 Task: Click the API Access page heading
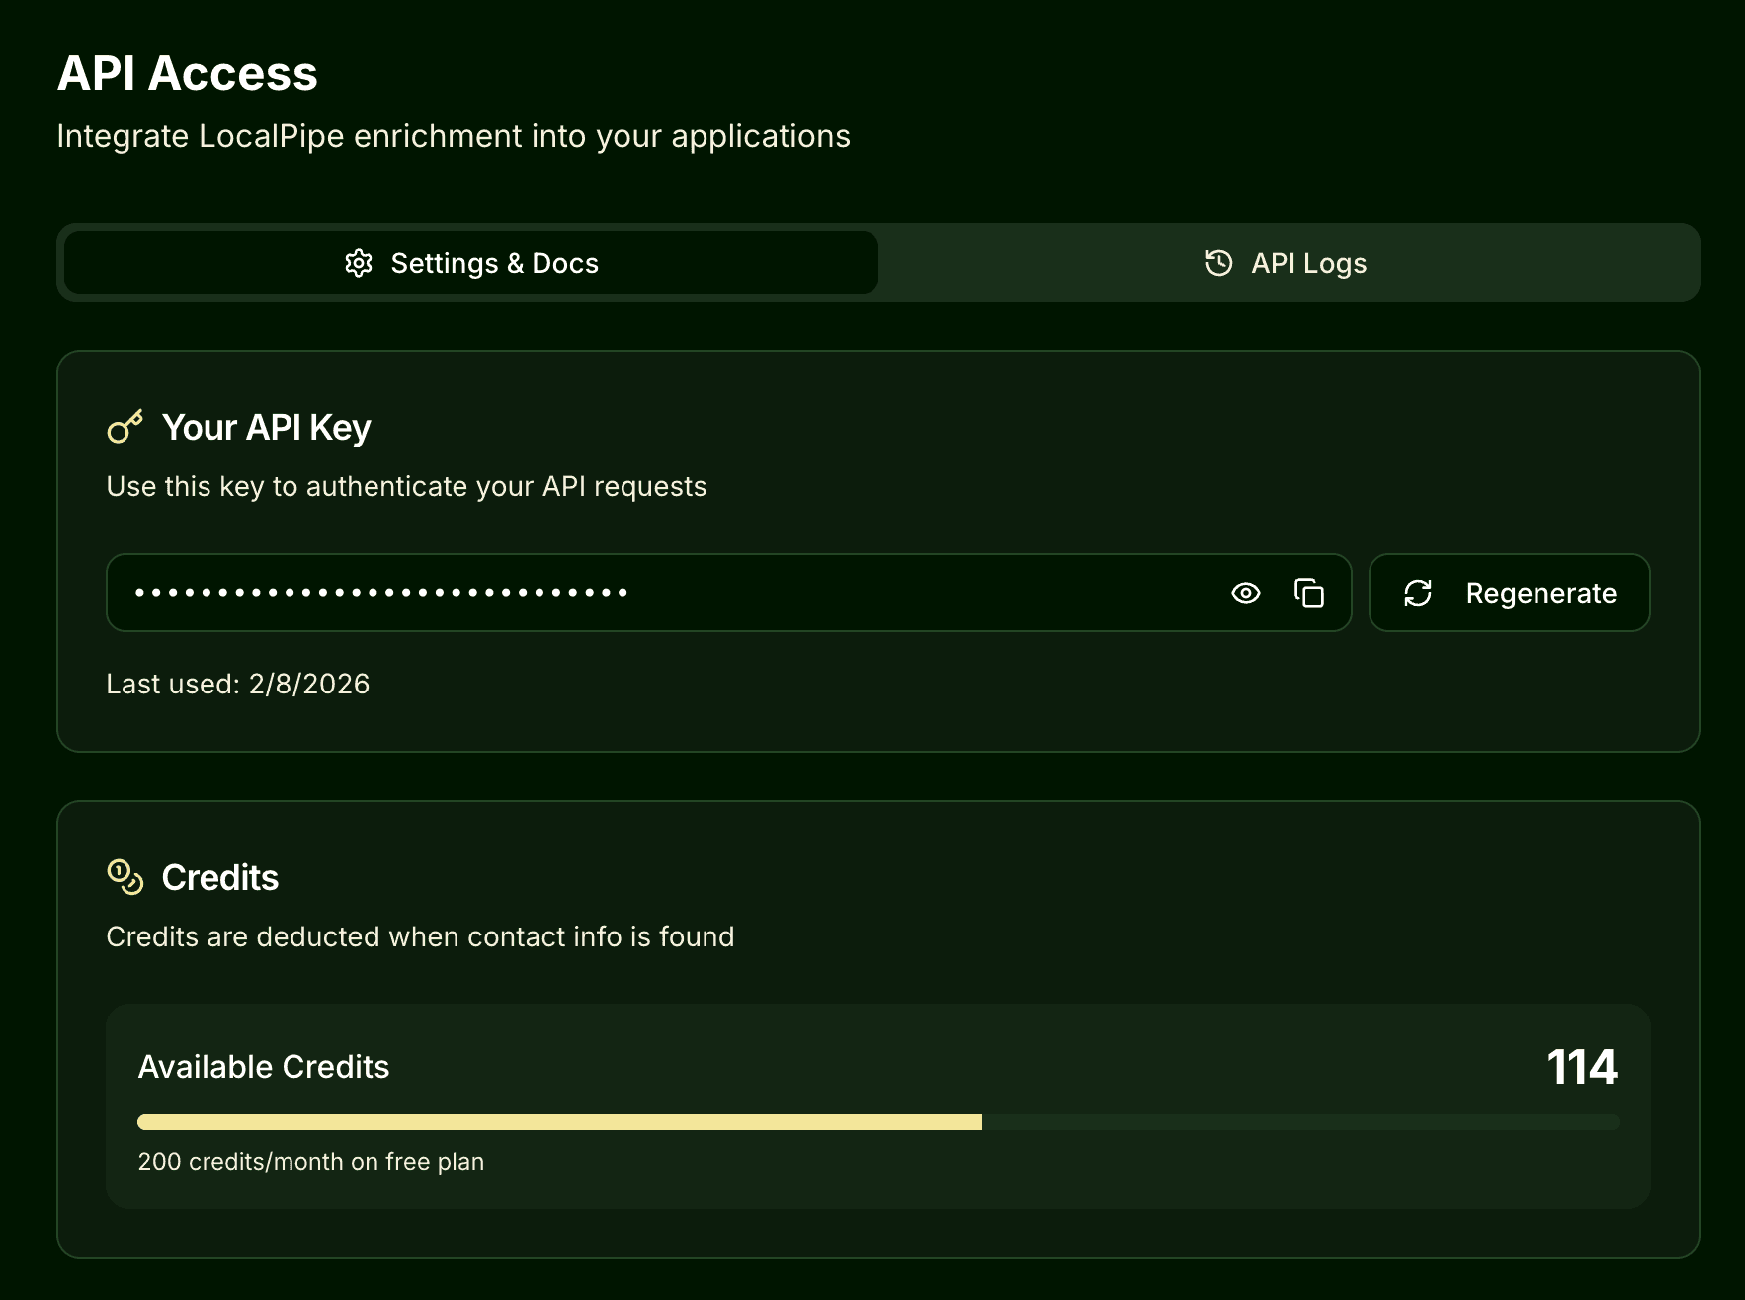(188, 73)
